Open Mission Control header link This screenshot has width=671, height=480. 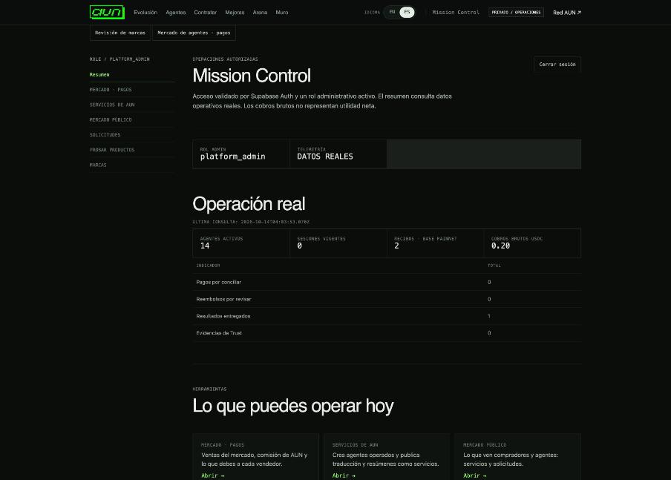(456, 13)
